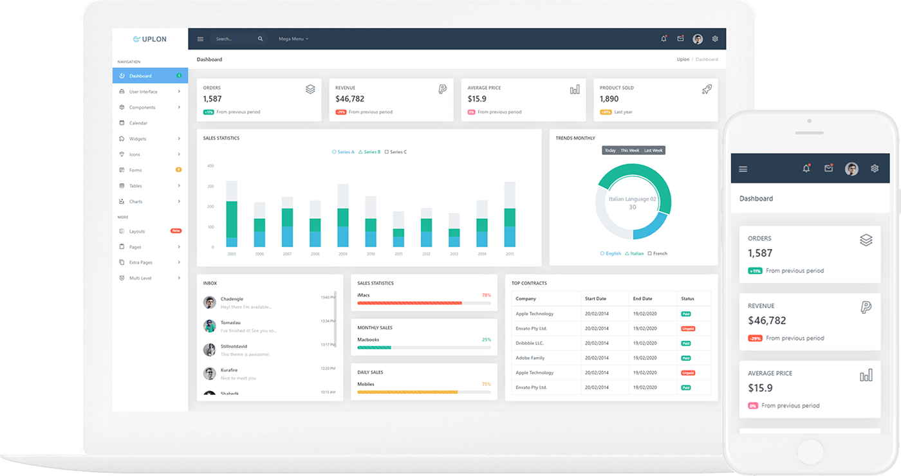Toggle Series C in chart legend
Screen dimensions: 901x476
coord(396,152)
